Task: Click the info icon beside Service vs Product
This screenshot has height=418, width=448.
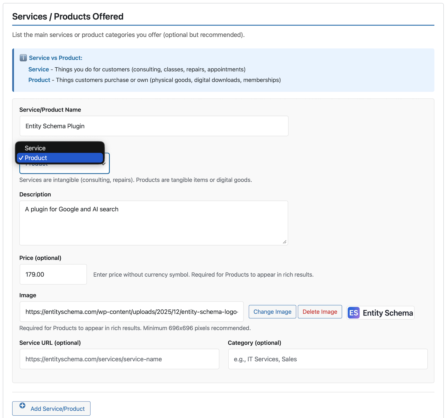Action: 23,58
